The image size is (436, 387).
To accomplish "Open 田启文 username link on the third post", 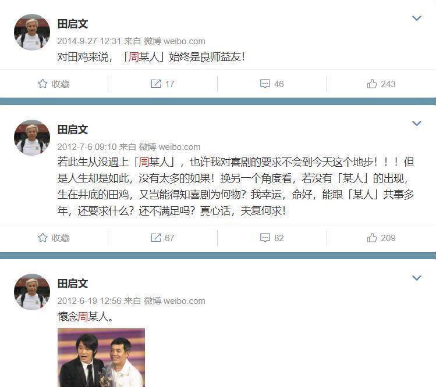I will click(73, 284).
